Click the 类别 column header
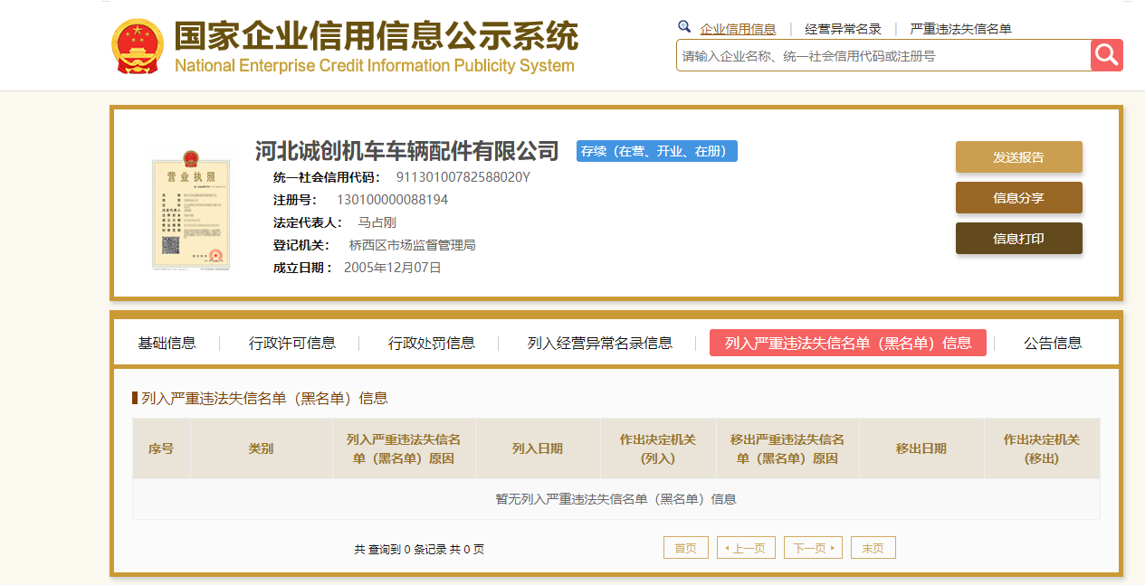Viewport: 1145px width, 585px height. pos(261,448)
